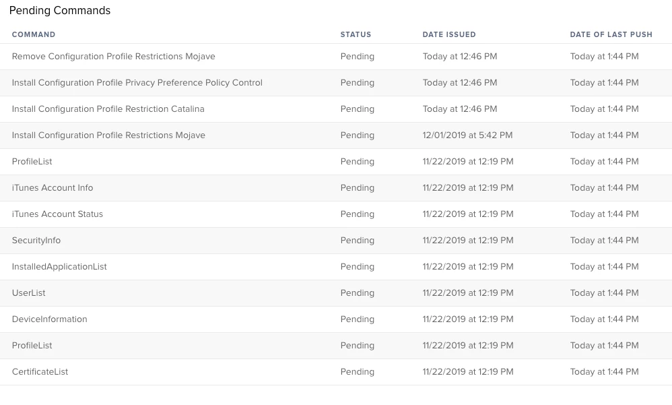Select the SecurityInfo command row
The width and height of the screenshot is (672, 405).
pos(336,241)
